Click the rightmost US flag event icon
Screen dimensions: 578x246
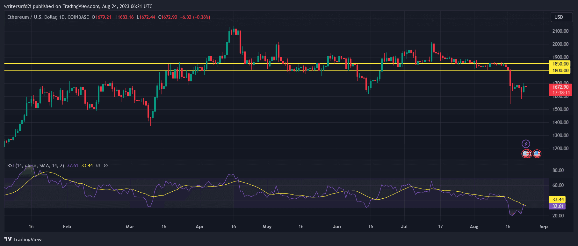[537, 154]
